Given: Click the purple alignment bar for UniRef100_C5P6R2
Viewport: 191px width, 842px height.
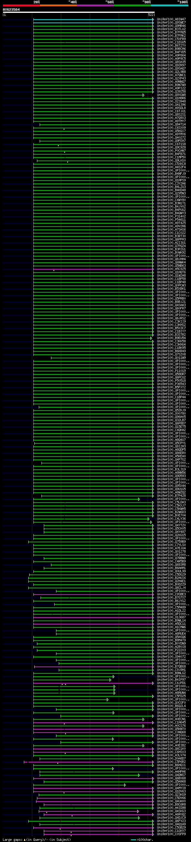Looking at the screenshot, I should pos(89,762).
